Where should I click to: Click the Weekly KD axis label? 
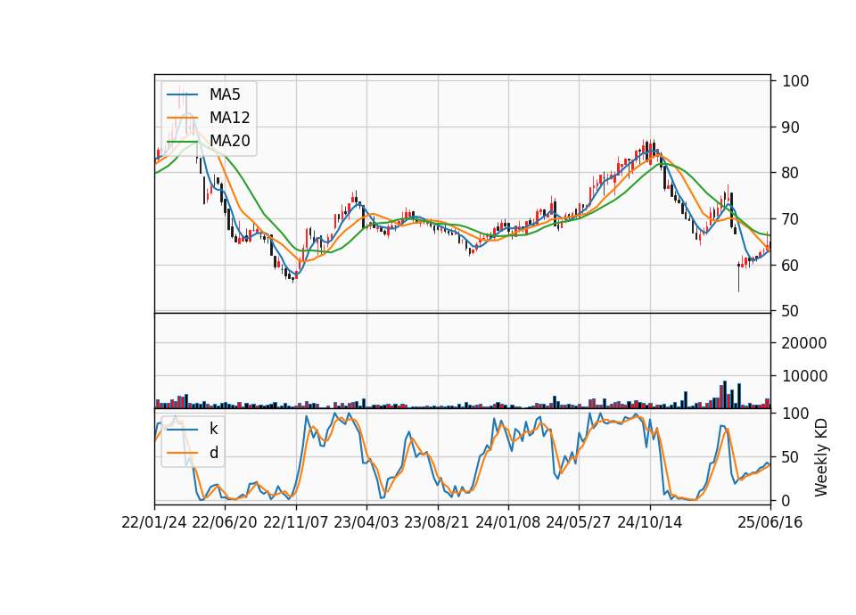[820, 457]
